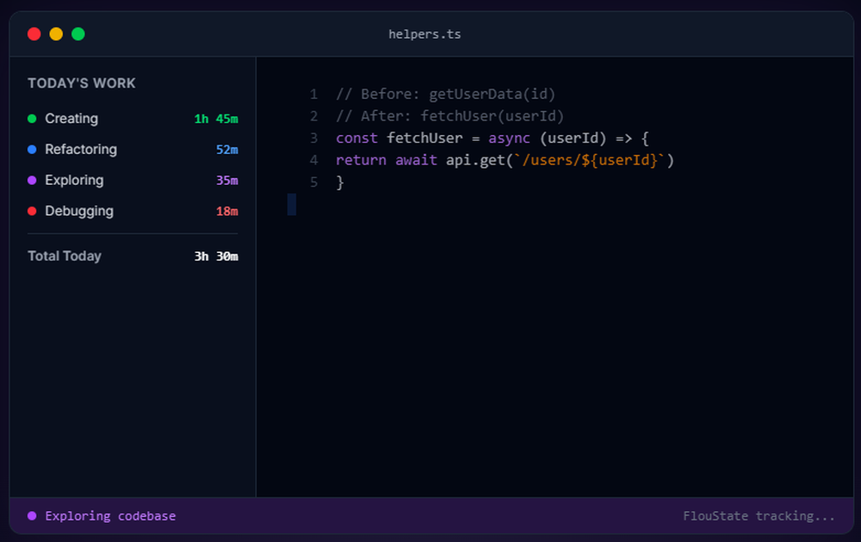The image size is (861, 542).
Task: Click FlouState tracking in the status bar
Action: click(759, 515)
